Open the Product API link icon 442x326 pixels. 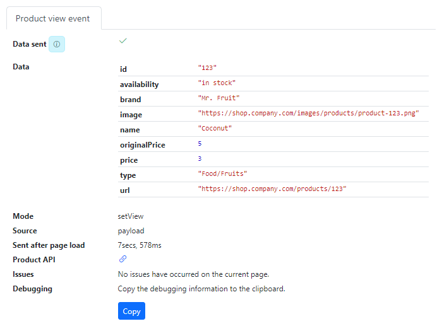(122, 259)
